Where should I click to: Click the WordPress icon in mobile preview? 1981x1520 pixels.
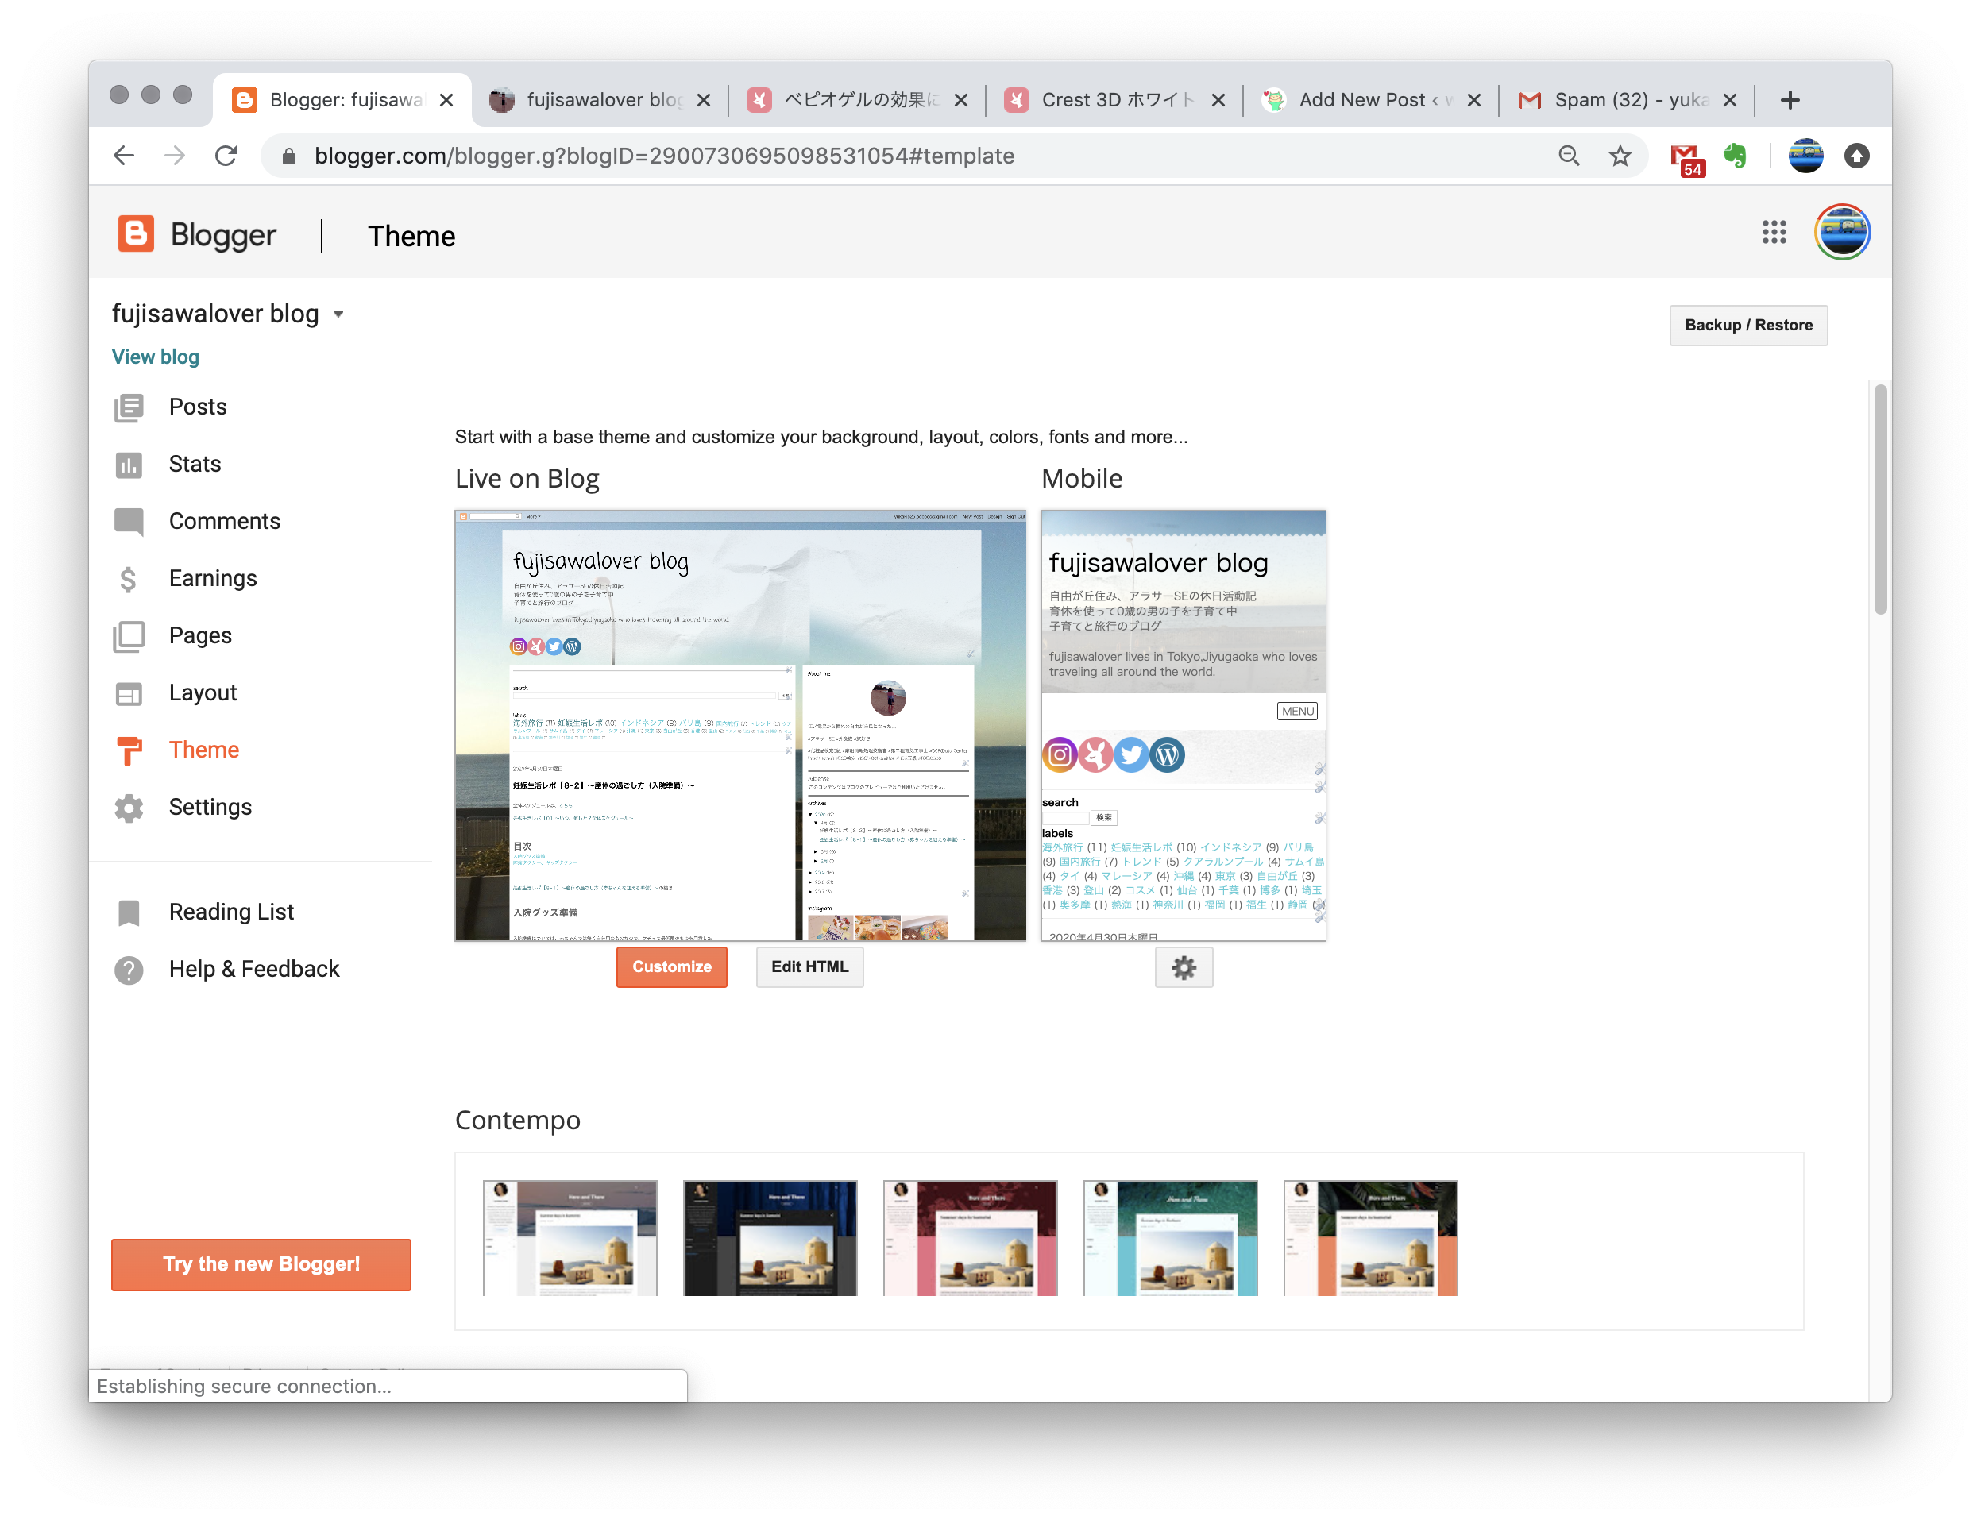pyautogui.click(x=1167, y=754)
